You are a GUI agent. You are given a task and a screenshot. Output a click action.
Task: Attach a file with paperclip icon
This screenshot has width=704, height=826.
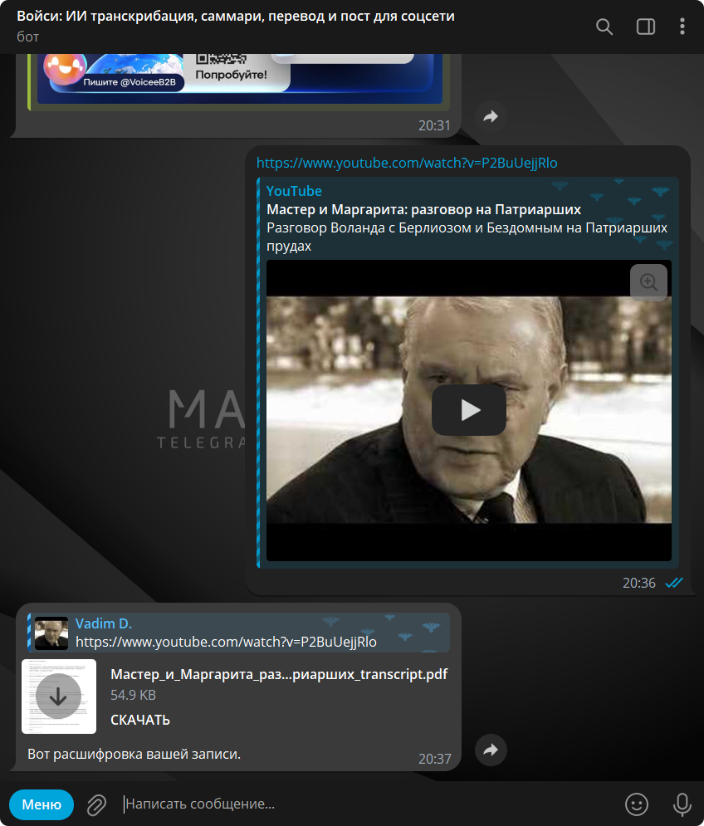[97, 804]
